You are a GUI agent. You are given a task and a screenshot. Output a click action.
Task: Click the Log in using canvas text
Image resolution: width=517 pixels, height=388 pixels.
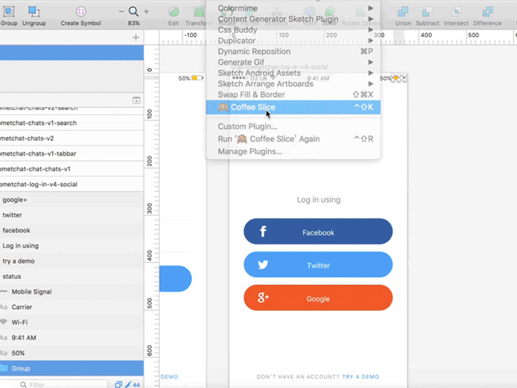319,200
